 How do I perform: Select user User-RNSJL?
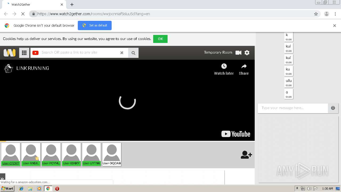pos(31,154)
